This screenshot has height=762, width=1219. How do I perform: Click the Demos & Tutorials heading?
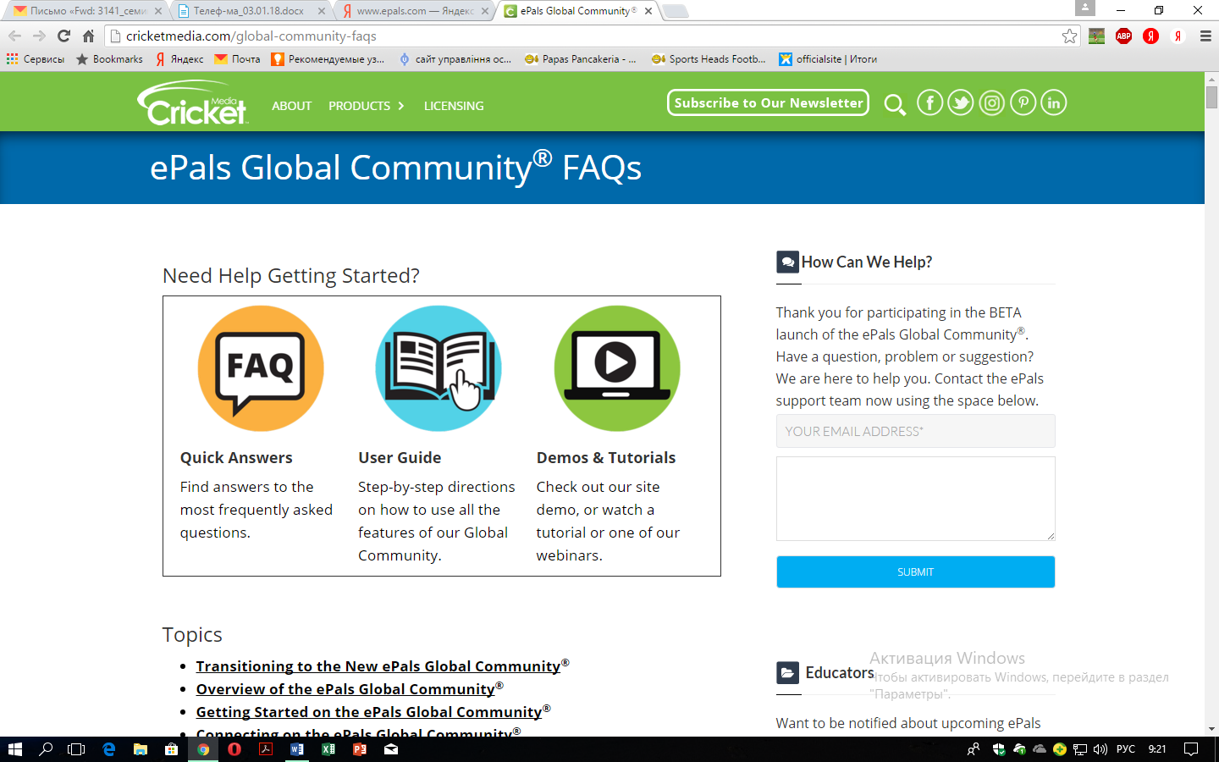click(x=606, y=457)
